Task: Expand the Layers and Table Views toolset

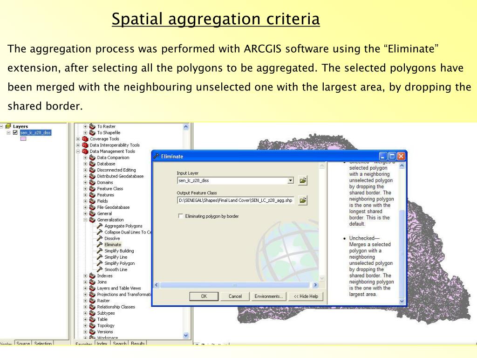Action: 85,288
